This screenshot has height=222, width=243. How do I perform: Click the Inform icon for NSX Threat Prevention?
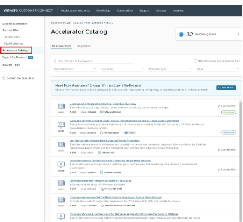pyautogui.click(x=61, y=145)
